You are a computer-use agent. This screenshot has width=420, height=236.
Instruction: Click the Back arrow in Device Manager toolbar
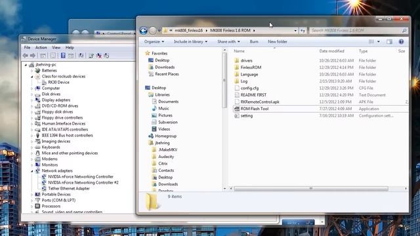[26, 56]
